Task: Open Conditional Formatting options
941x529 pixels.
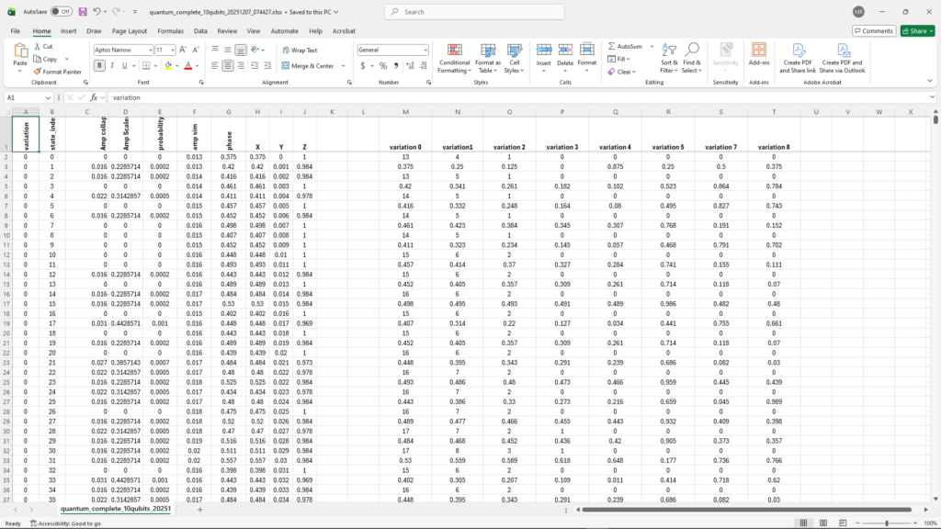Action: click(454, 59)
